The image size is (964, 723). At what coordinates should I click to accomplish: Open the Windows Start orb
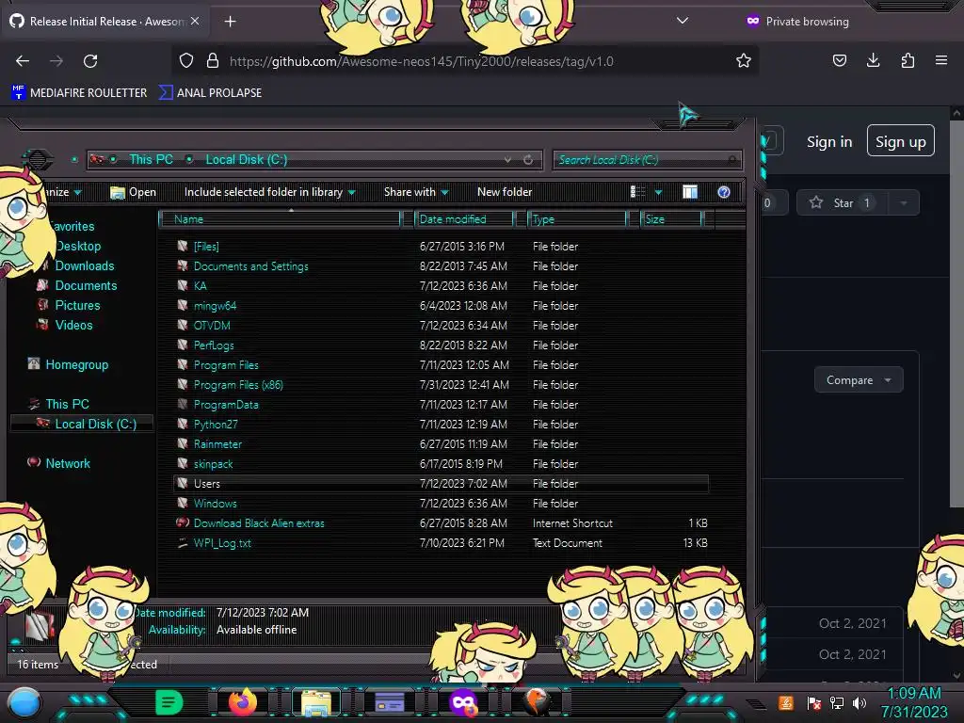coord(24,702)
